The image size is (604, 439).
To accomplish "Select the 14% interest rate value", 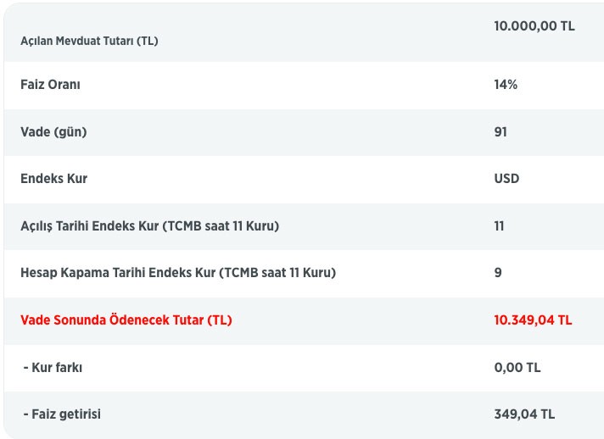I will [506, 85].
